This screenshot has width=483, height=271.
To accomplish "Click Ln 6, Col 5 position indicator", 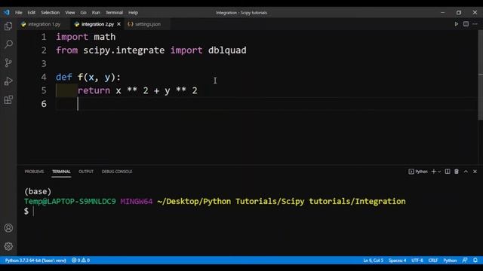I will pos(373,260).
